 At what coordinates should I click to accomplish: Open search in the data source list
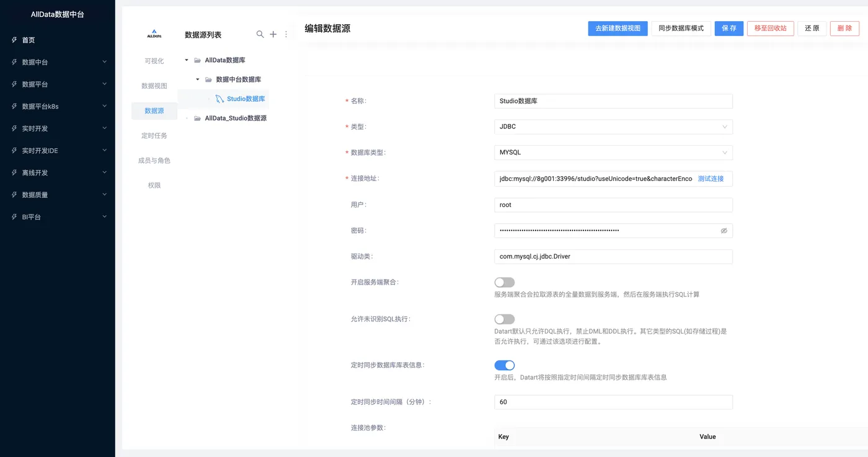(260, 34)
